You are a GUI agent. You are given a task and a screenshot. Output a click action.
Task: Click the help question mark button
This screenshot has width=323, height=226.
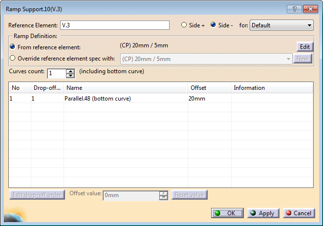point(294,9)
